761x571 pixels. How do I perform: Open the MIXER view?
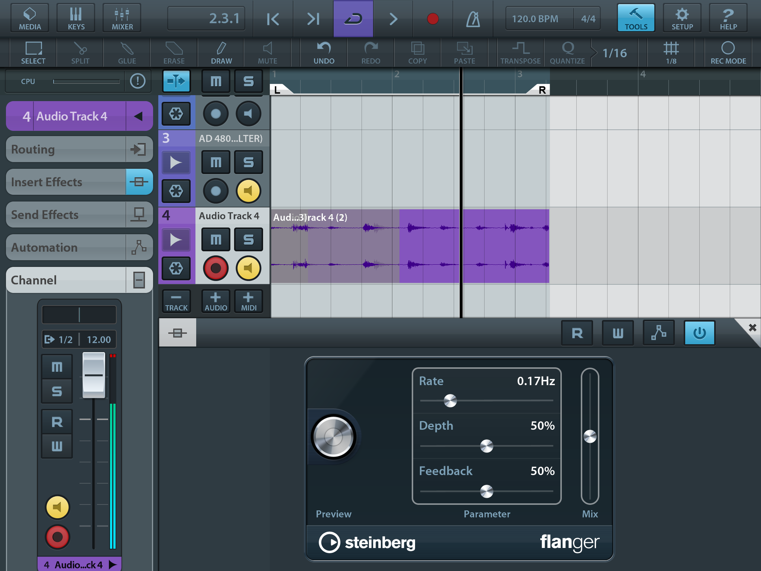pyautogui.click(x=122, y=18)
